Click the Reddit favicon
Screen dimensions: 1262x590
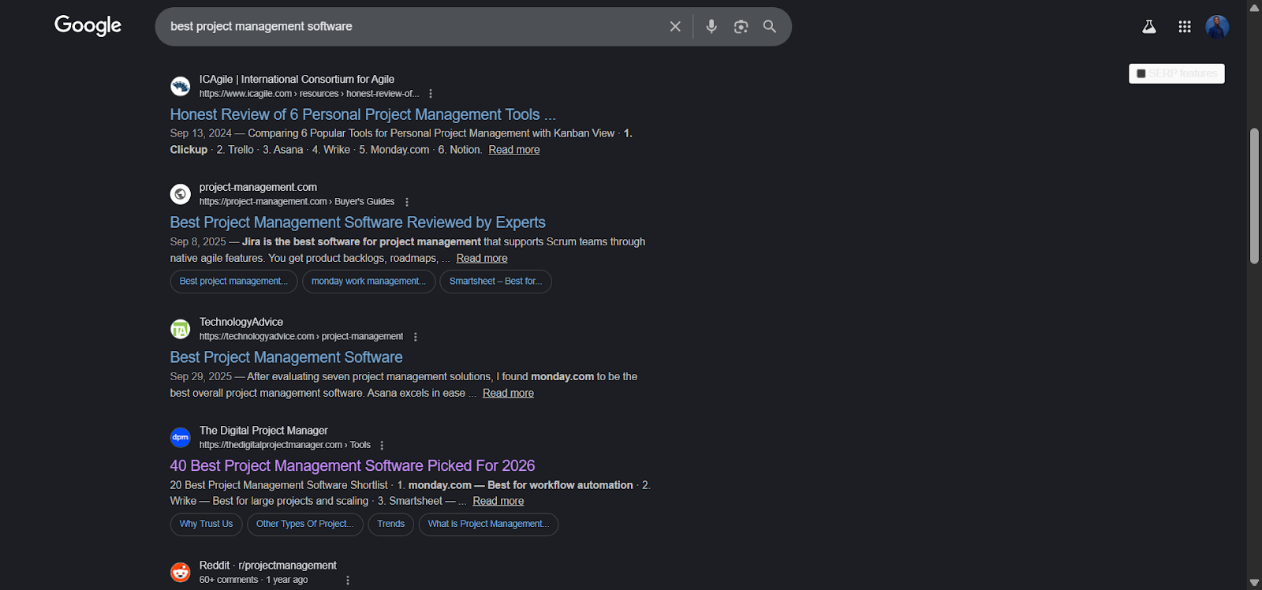pyautogui.click(x=181, y=572)
